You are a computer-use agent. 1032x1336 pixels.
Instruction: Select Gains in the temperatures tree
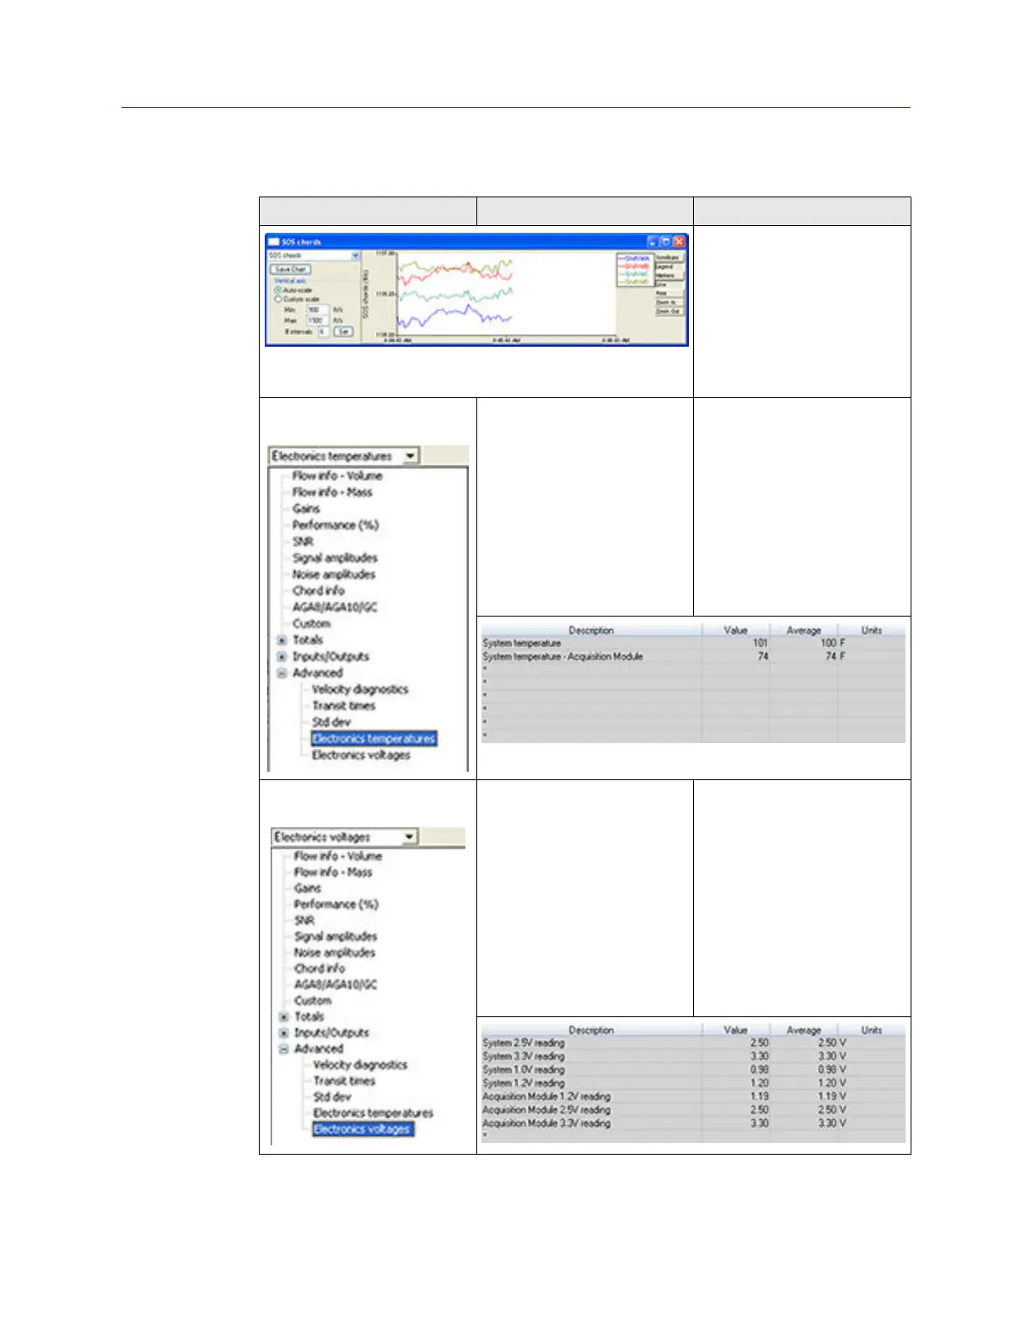click(306, 509)
